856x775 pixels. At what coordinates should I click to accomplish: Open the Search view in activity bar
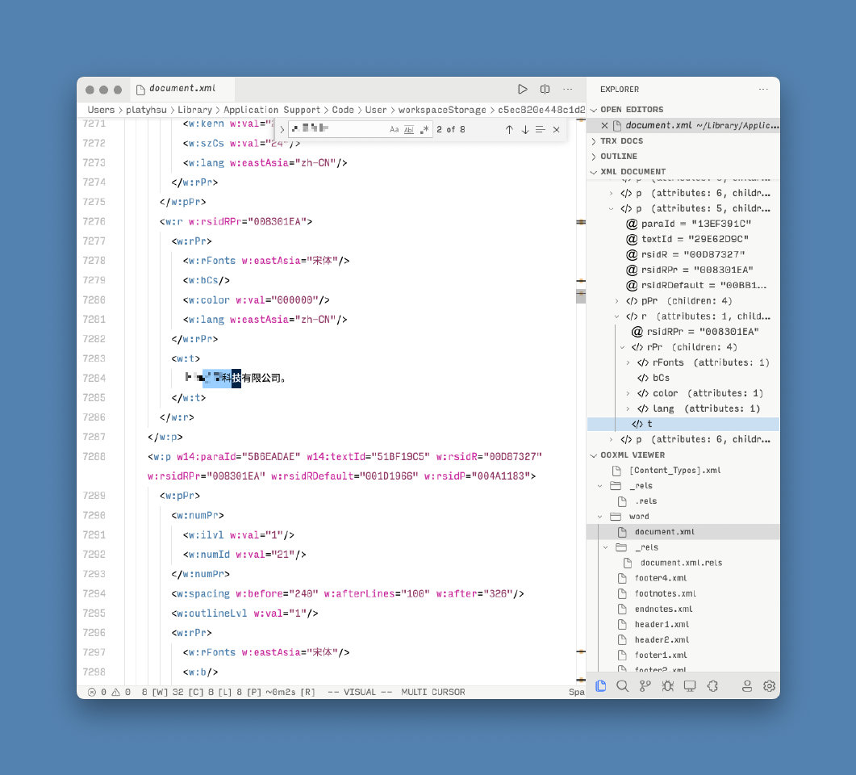(x=622, y=685)
